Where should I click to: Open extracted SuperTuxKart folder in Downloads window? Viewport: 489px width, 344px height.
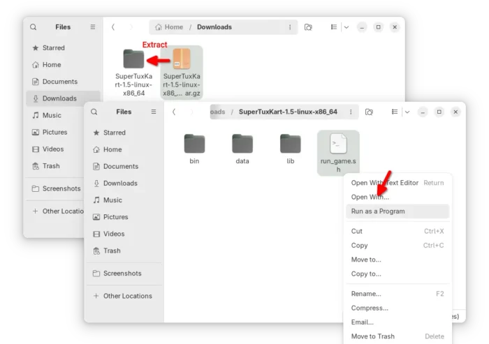[133, 68]
